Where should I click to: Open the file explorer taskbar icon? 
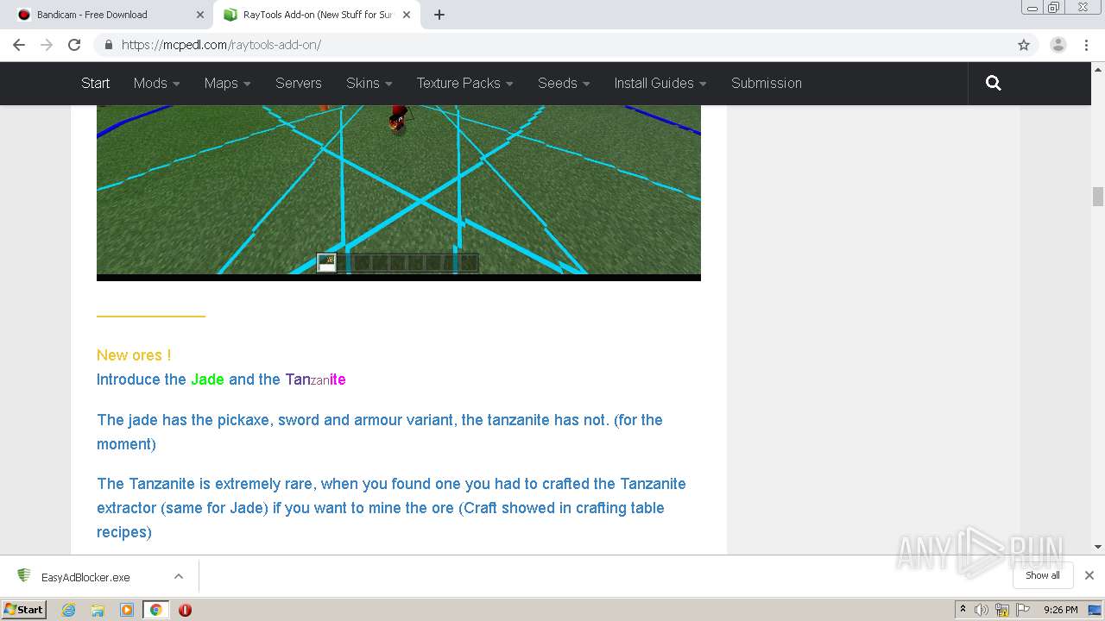pyautogui.click(x=98, y=610)
